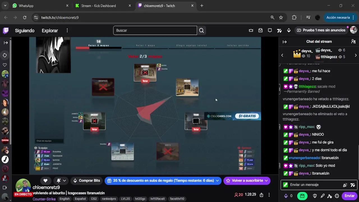359x202 pixels.
Task: Click the rankedpro tag
Action: (x=109, y=199)
